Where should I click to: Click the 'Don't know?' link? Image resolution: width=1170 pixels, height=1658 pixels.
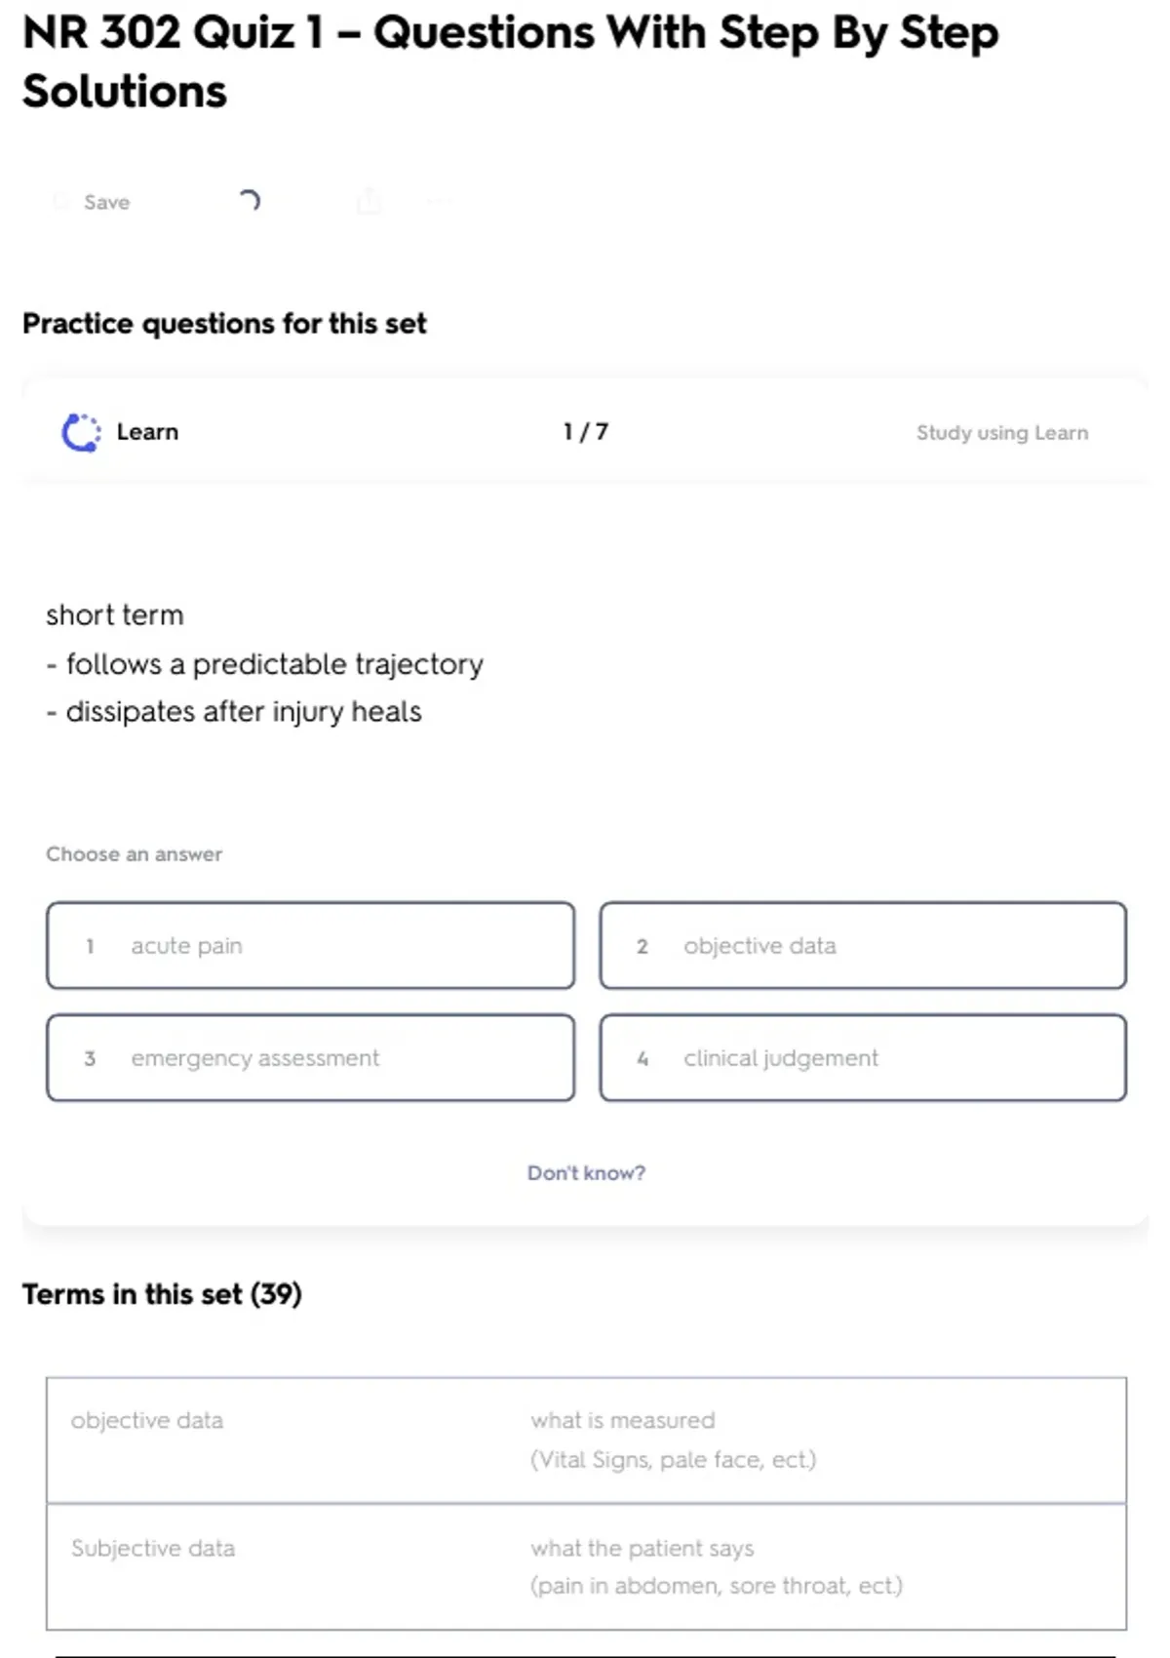[586, 1173]
